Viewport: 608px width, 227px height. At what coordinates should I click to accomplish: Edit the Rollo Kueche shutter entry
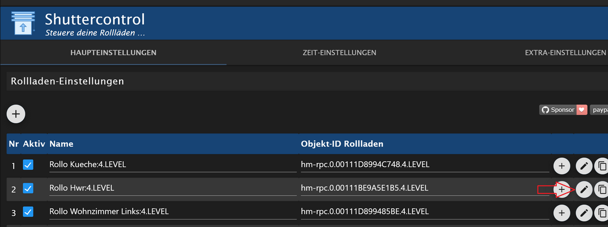pos(584,165)
